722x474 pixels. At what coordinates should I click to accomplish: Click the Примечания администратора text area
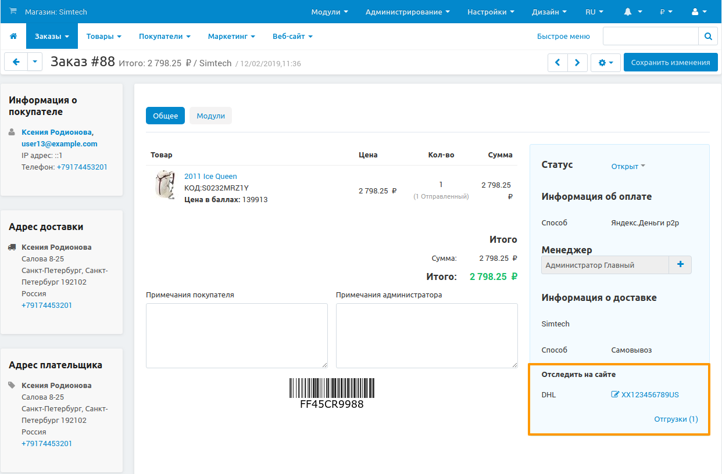(x=427, y=335)
